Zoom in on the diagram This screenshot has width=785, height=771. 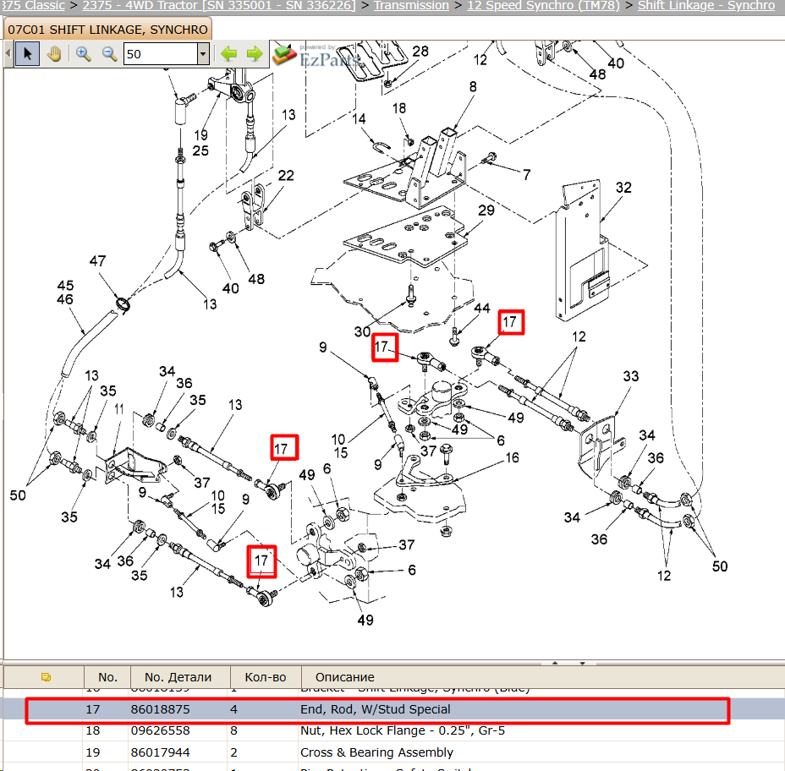83,53
